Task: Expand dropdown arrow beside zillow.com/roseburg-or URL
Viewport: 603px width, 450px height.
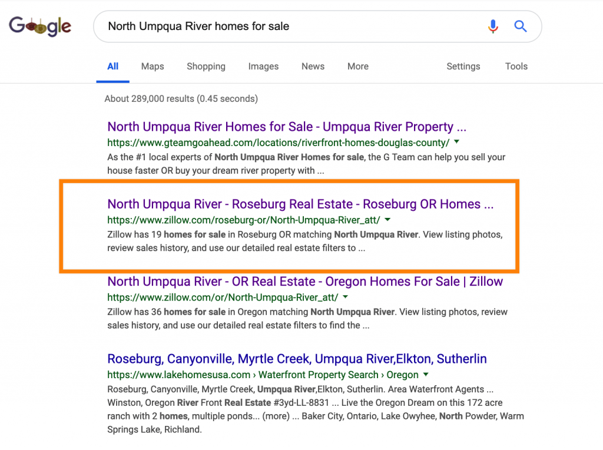Action: coord(387,220)
